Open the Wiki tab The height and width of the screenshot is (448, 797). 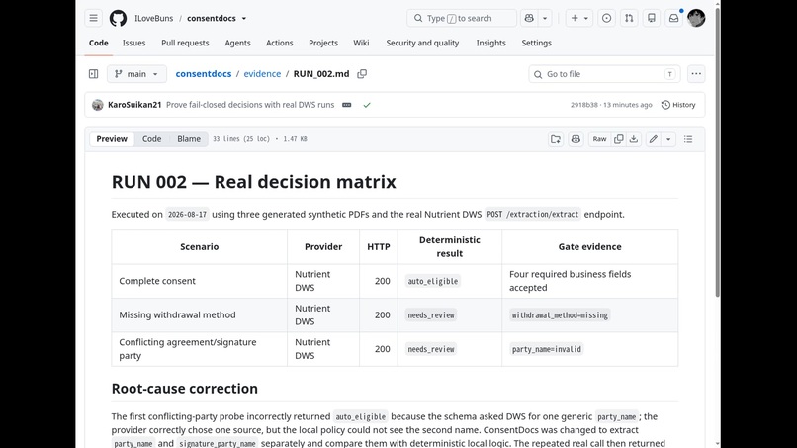tap(361, 43)
